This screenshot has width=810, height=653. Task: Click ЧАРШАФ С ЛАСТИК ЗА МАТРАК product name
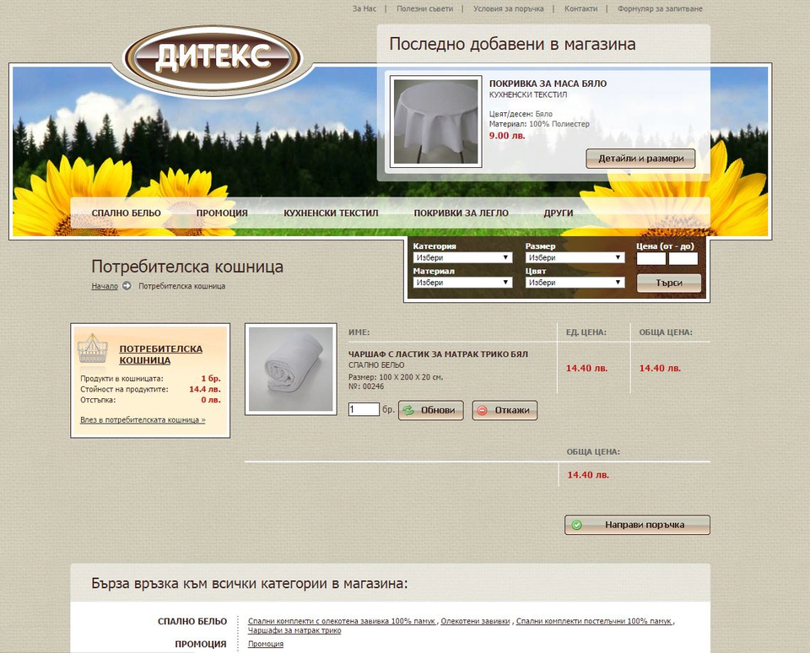pyautogui.click(x=438, y=354)
